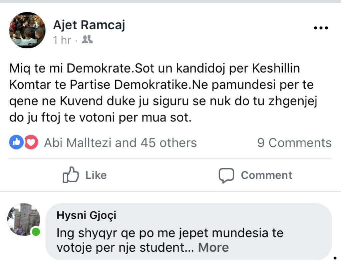Open the Ajet Ramcaj profile name link
This screenshot has height=264, width=341.
tap(89, 25)
